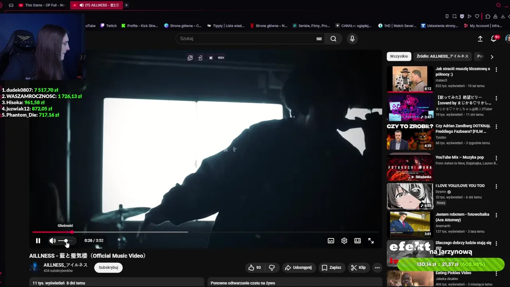Click the browser tab search magnifier icon
Screen dimensions: 510x287
[x=498, y=5]
